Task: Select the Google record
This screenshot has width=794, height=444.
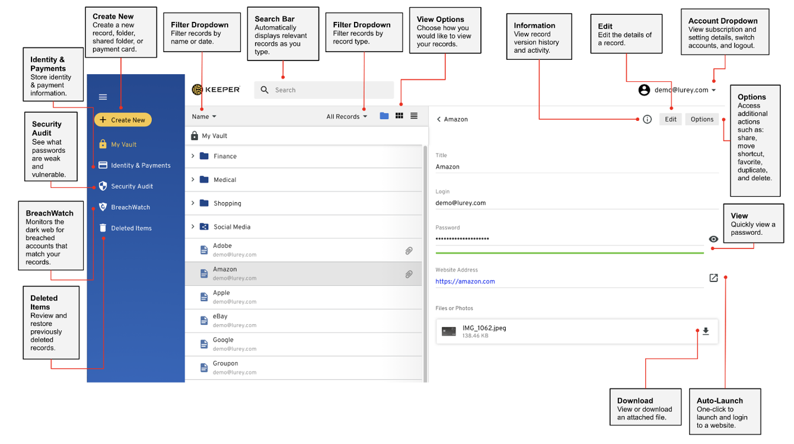Action: (304, 344)
